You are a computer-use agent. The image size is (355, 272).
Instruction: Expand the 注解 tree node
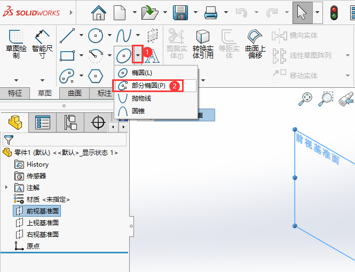tap(6, 187)
